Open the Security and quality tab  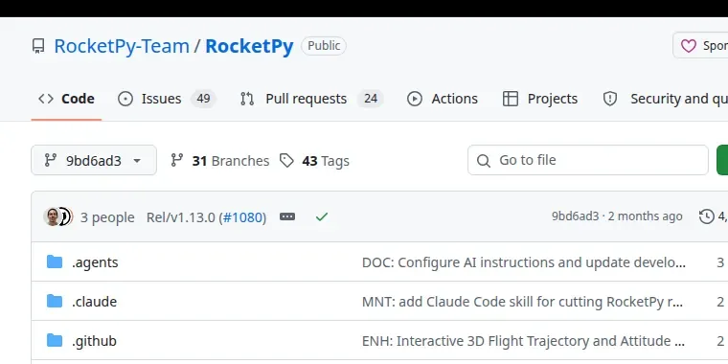(665, 99)
